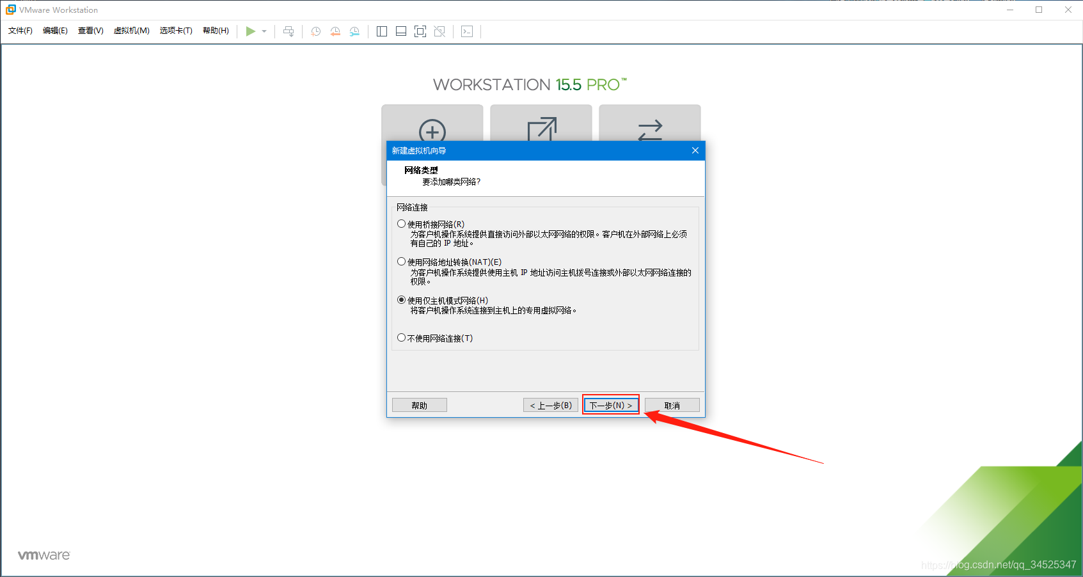Viewport: 1083px width, 577px height.
Task: Click the 帮助 button in the wizard
Action: tap(420, 406)
